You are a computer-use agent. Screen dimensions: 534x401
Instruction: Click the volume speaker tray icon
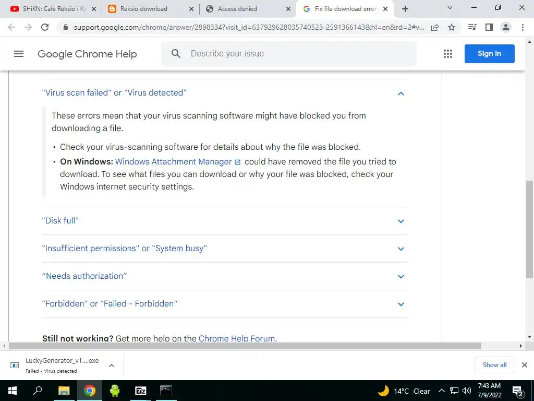tap(467, 391)
